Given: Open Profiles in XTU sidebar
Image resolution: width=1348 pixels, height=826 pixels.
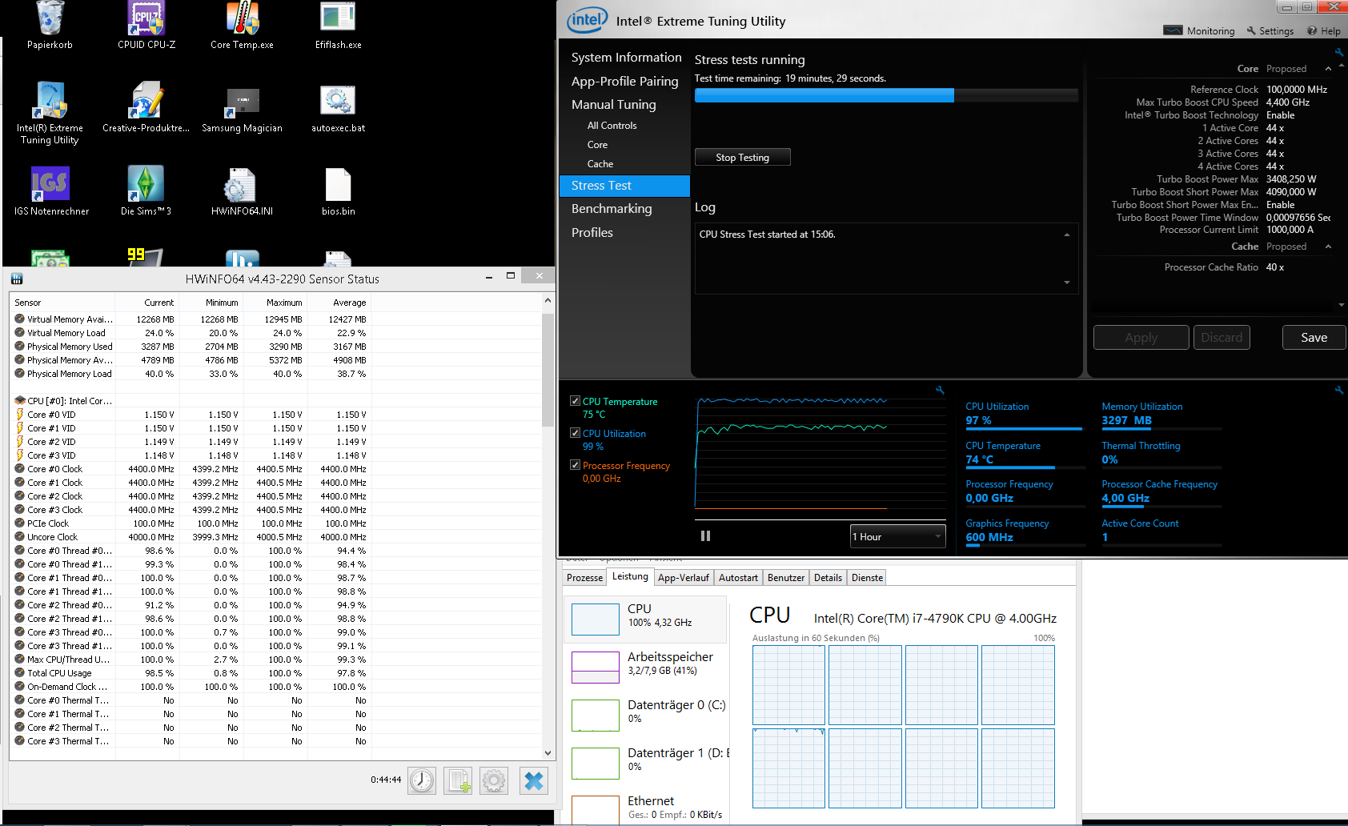Looking at the screenshot, I should tap(592, 233).
